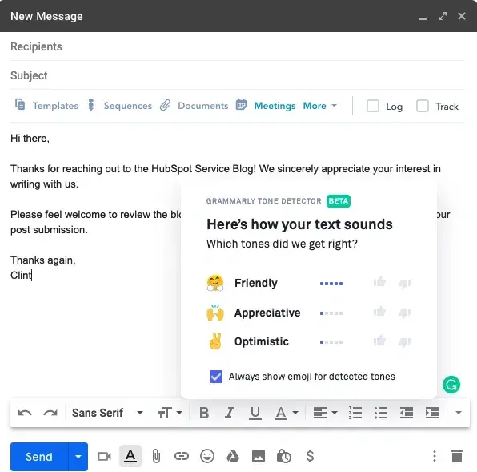Start a video meeting via camera icon
Screen dimensions: 477x472
point(104,456)
